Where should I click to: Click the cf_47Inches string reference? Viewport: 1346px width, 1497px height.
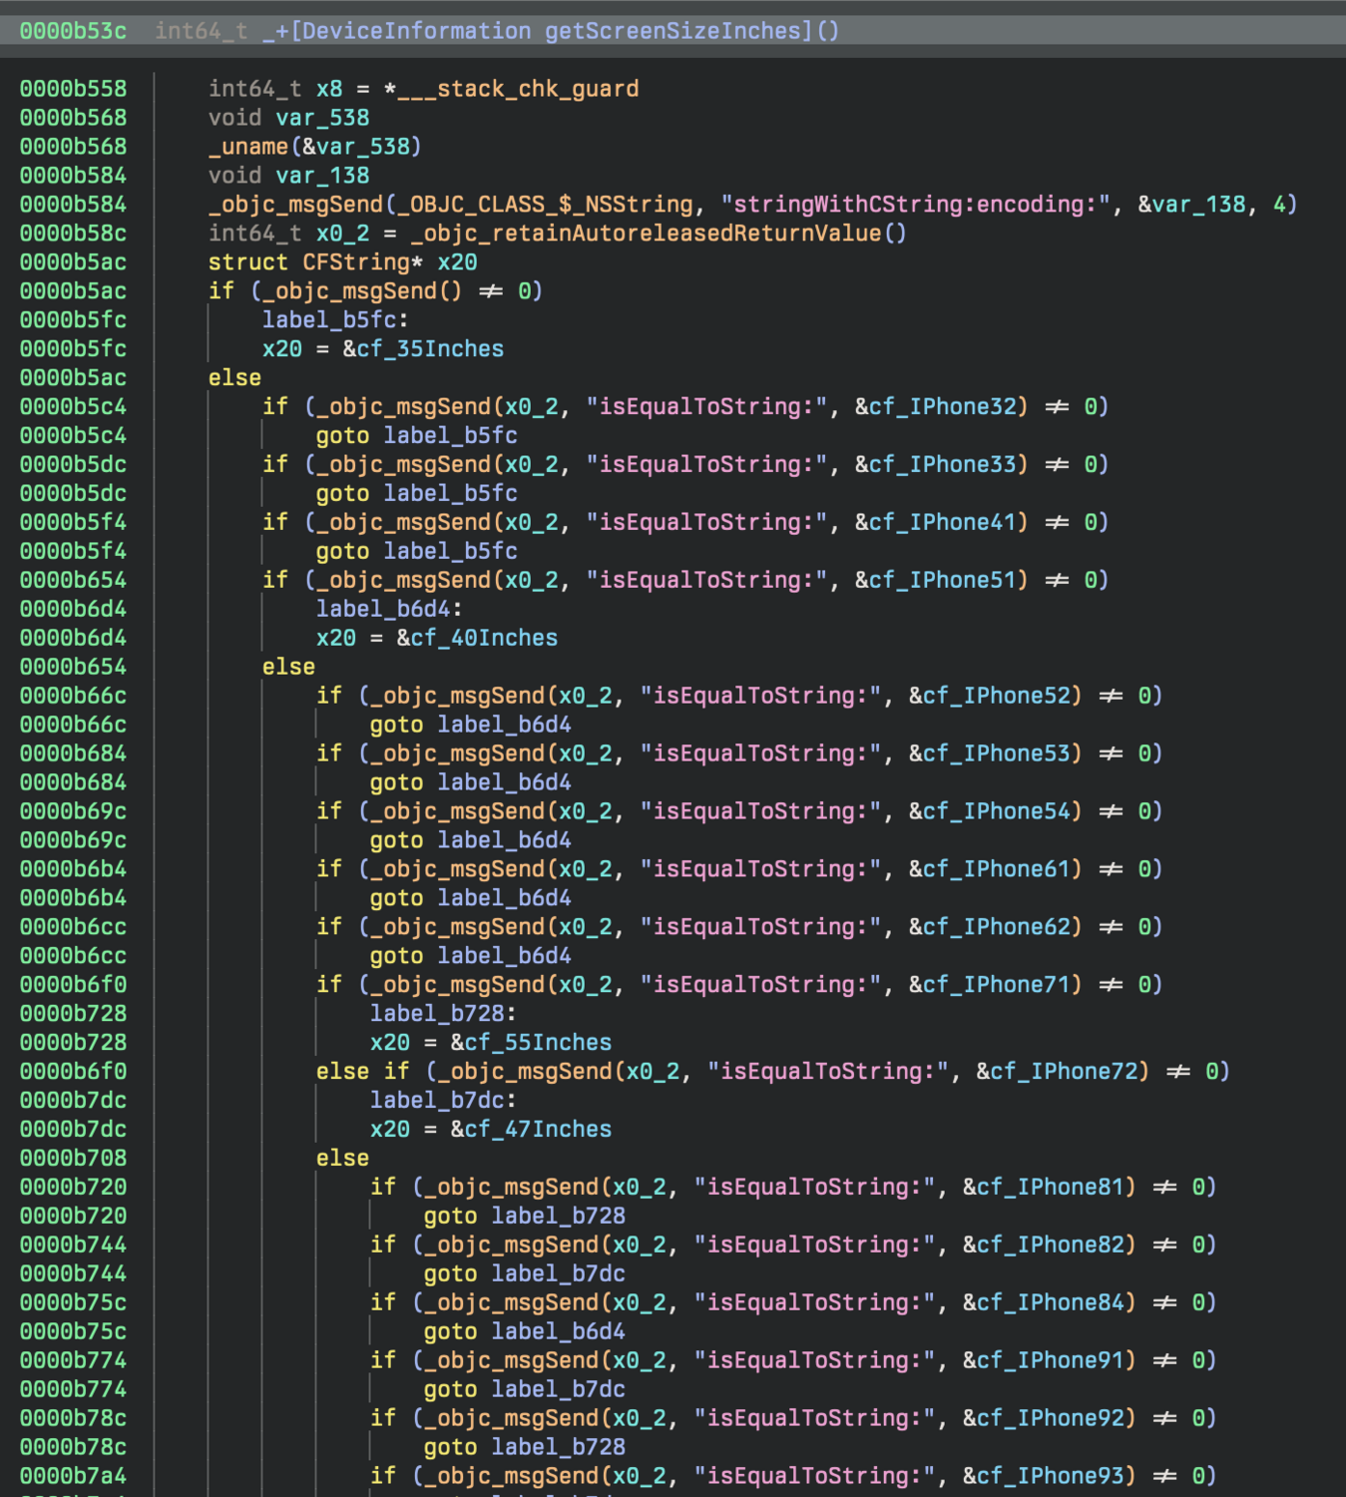click(538, 1130)
